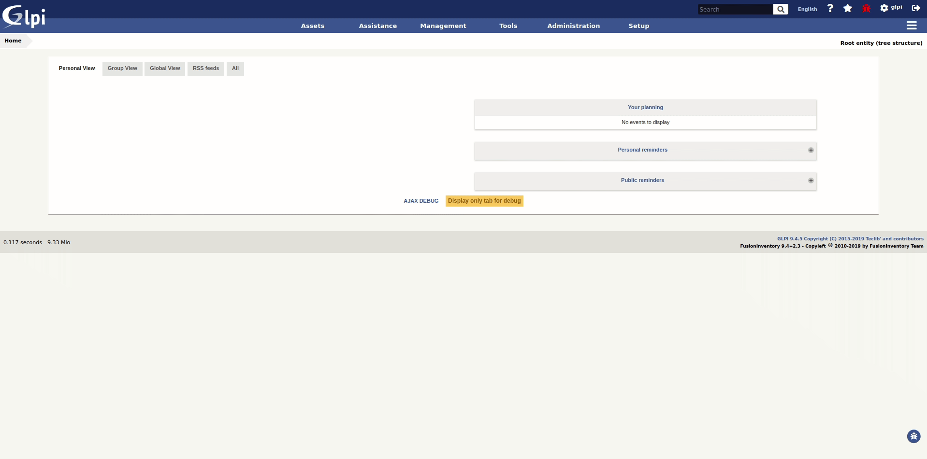Viewport: 927px width, 459px height.
Task: Open the GLPI 9.4.5 copyright link
Action: [x=850, y=238]
